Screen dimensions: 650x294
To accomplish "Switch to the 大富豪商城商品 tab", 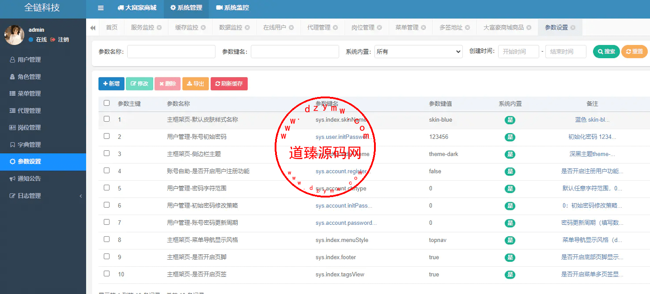I will [x=503, y=27].
